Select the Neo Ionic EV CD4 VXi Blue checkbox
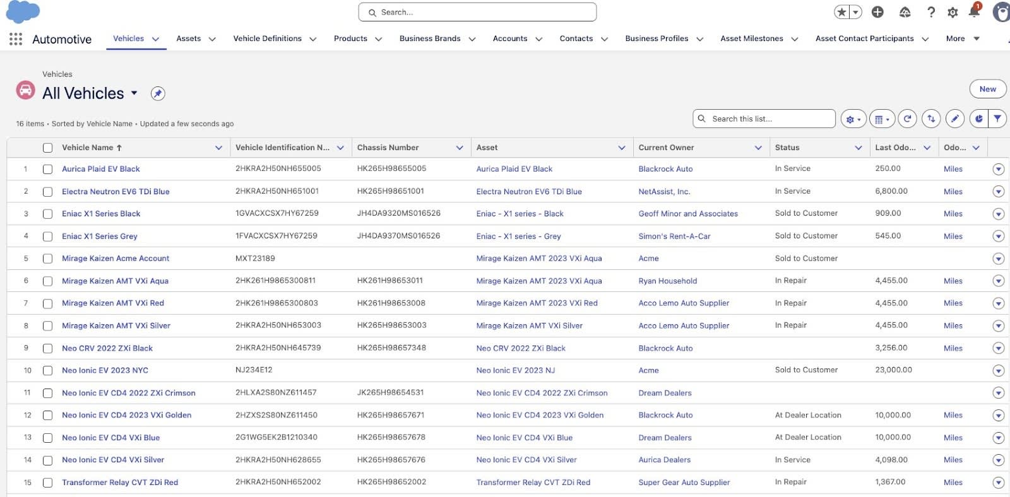 pyautogui.click(x=47, y=438)
